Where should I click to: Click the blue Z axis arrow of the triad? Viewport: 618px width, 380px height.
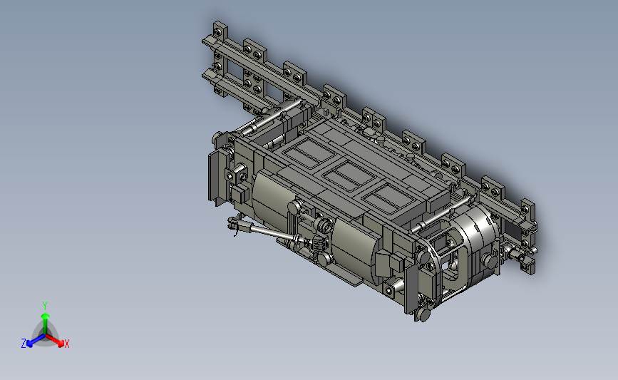[36, 341]
